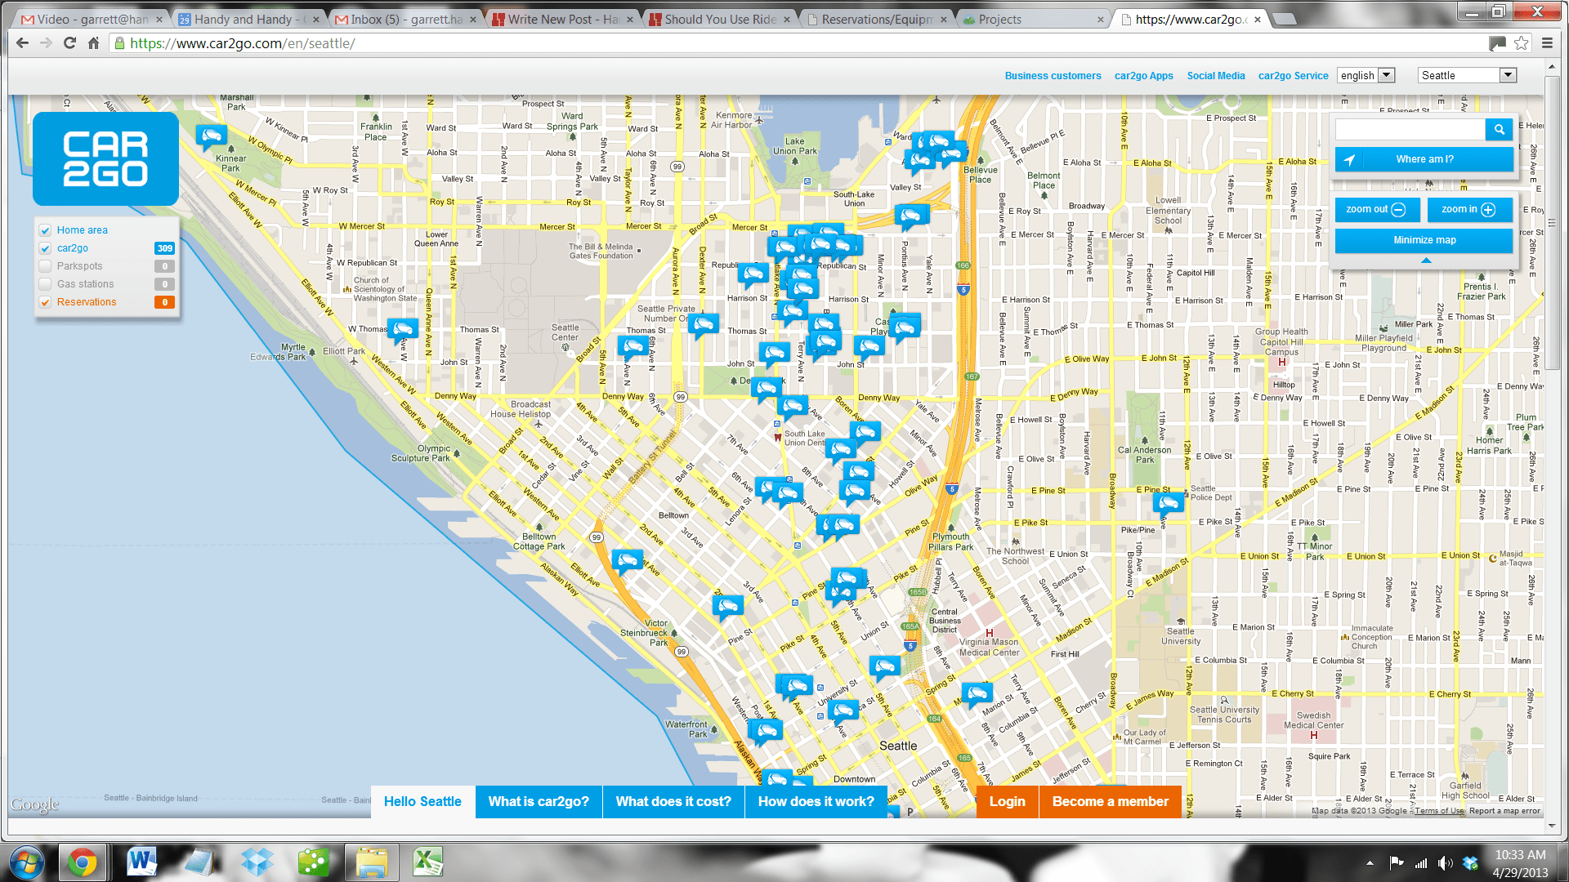The width and height of the screenshot is (1569, 882).
Task: Enable the Parkspots checkbox
Action: click(45, 266)
